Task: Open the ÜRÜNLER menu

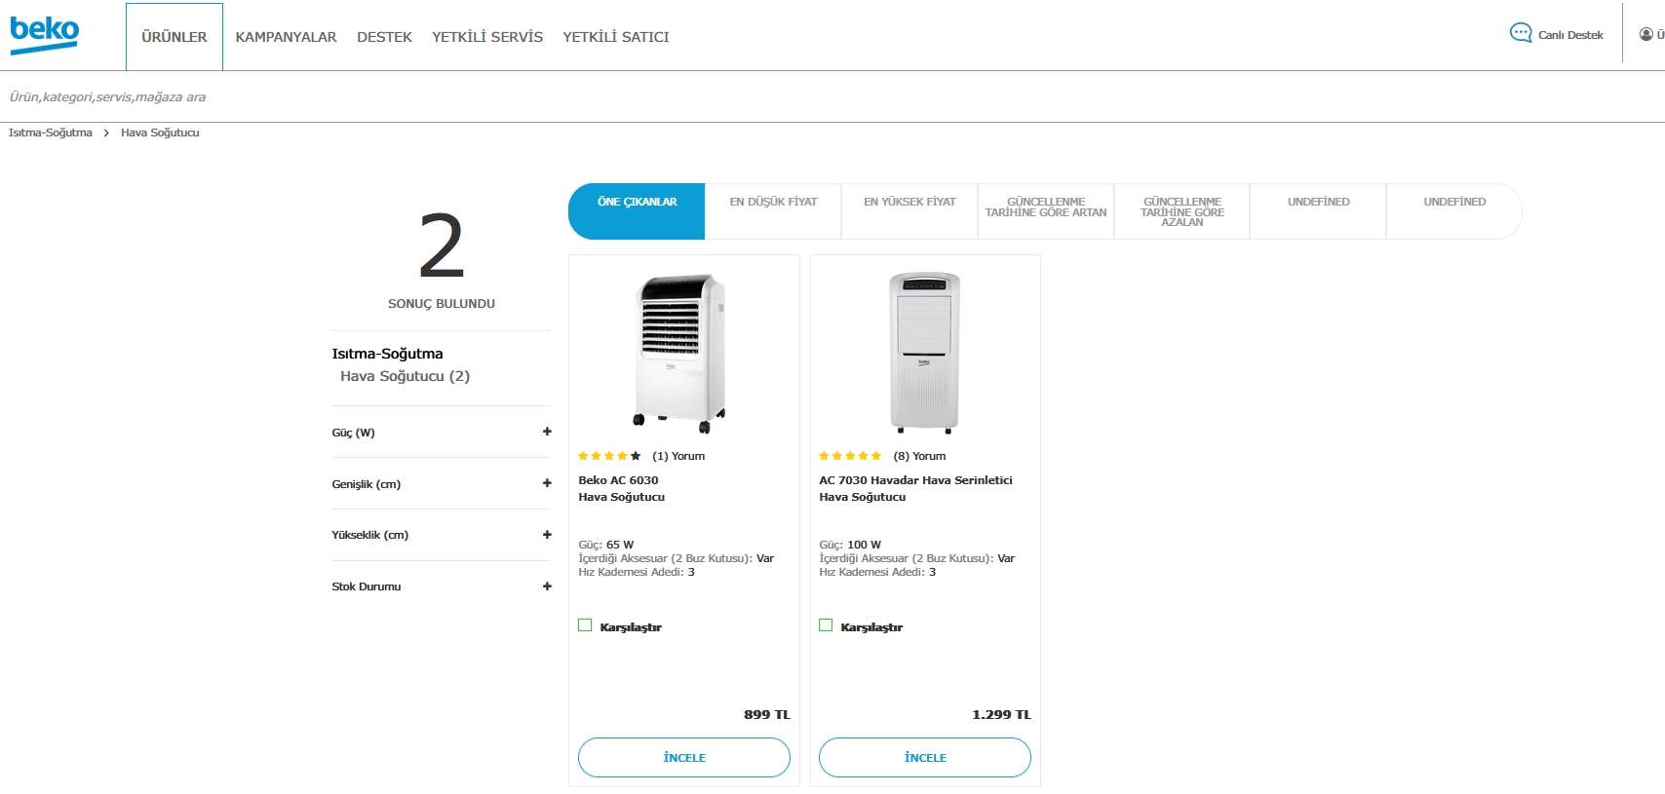Action: (174, 37)
